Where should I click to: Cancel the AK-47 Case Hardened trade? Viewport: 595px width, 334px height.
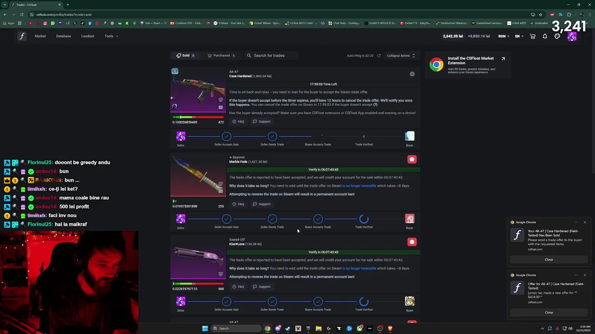coord(412,74)
